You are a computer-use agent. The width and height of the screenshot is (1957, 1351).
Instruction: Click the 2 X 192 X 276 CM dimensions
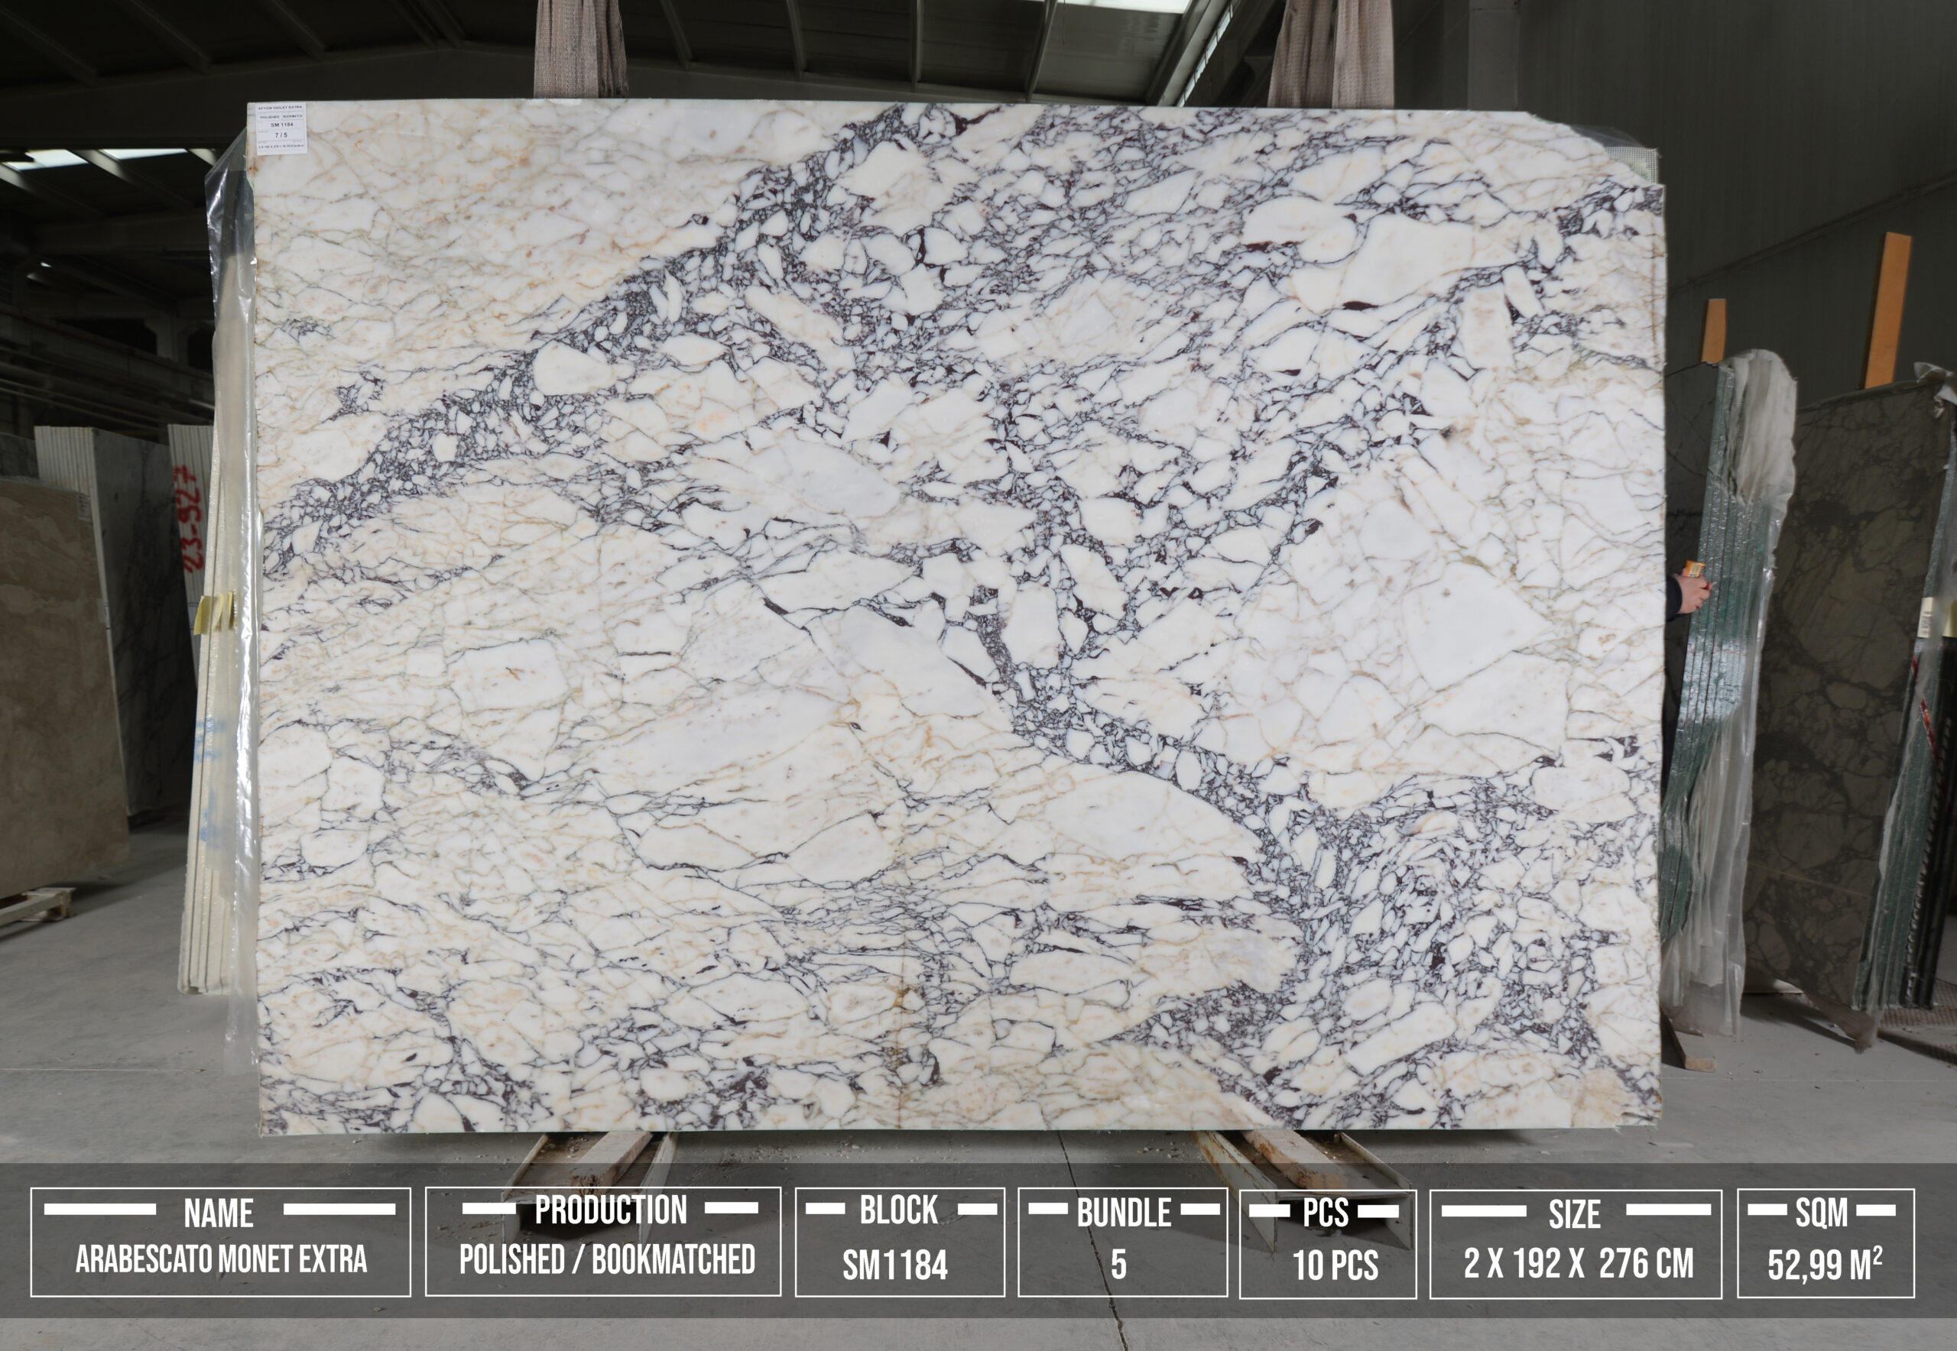coord(1579,1263)
